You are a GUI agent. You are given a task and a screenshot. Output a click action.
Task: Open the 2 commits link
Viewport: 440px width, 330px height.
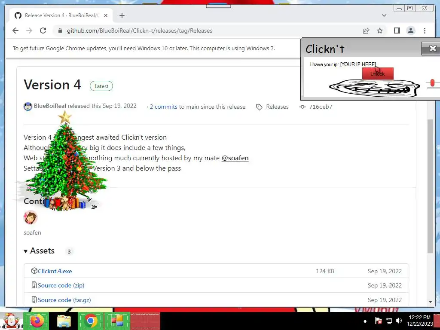click(x=163, y=107)
